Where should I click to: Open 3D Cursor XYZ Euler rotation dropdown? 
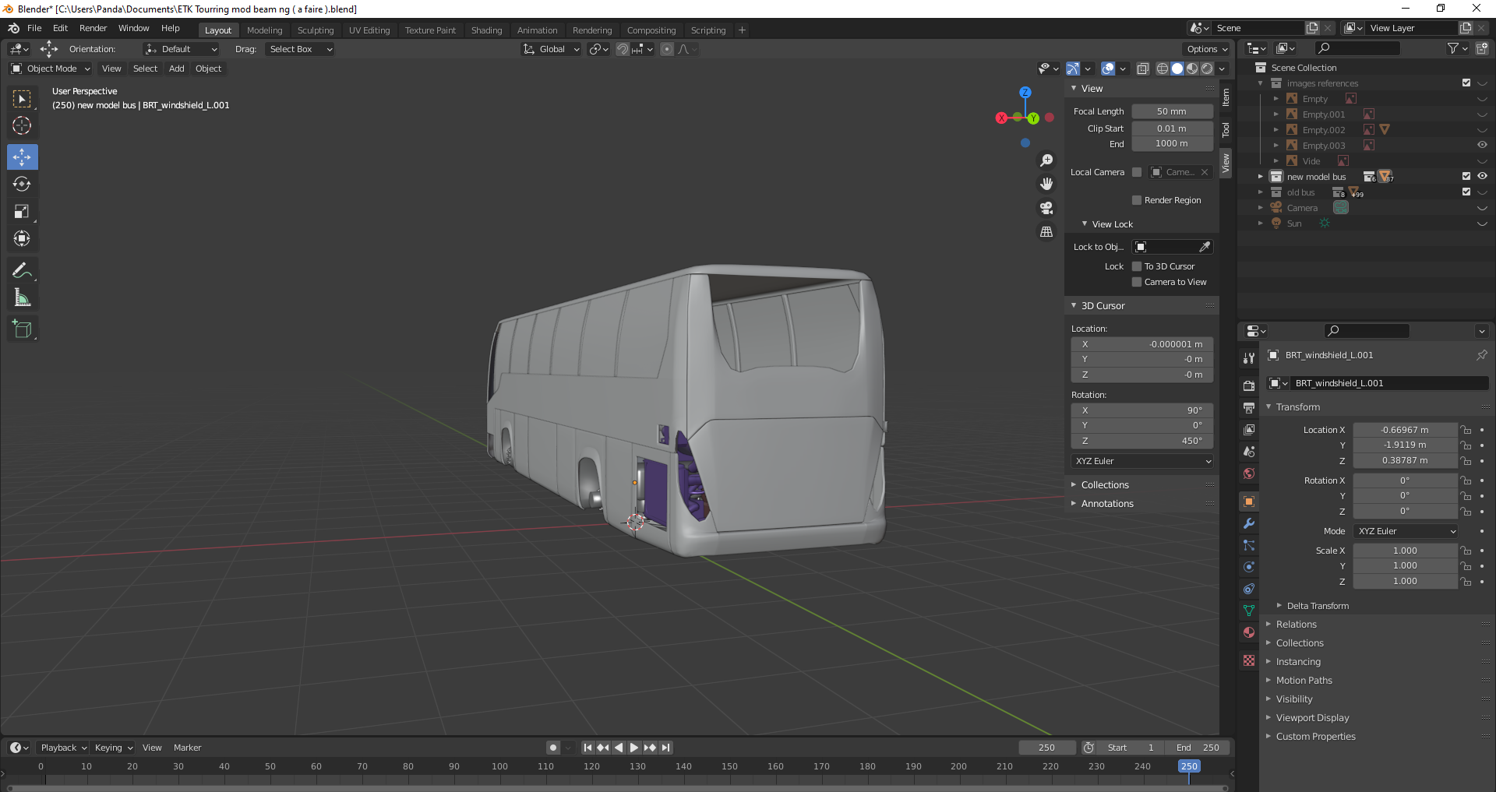click(1142, 461)
